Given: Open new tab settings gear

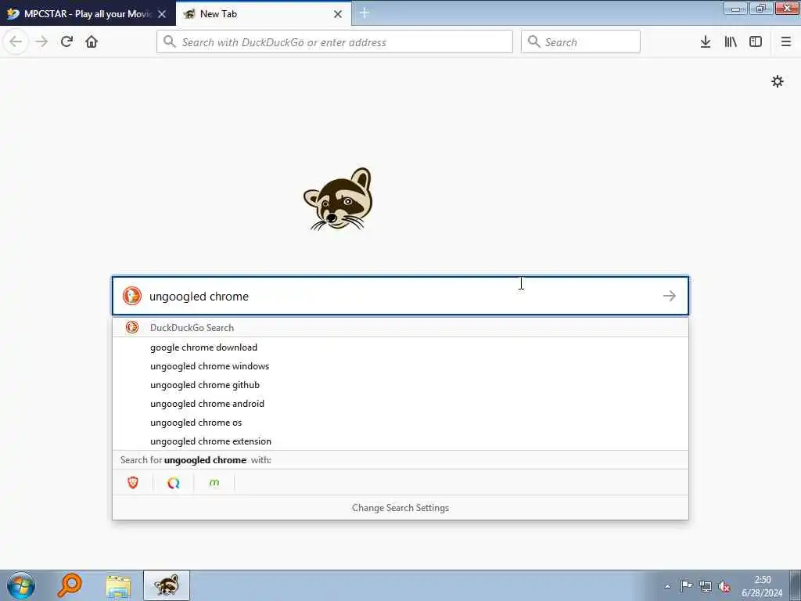Looking at the screenshot, I should pos(778,81).
